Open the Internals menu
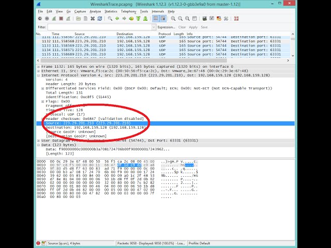 (158, 11)
